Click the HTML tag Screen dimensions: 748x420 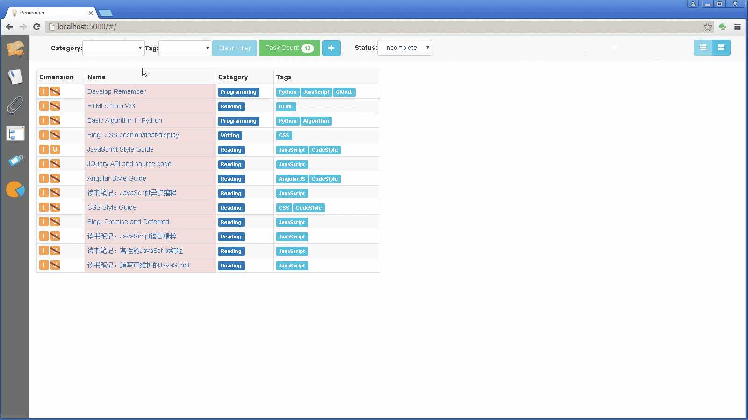tap(286, 106)
